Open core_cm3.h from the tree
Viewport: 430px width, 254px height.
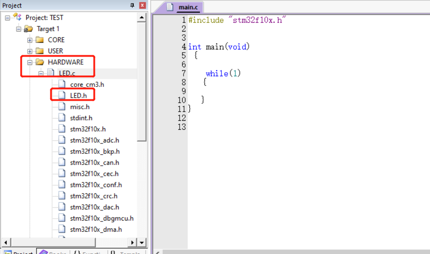click(87, 85)
